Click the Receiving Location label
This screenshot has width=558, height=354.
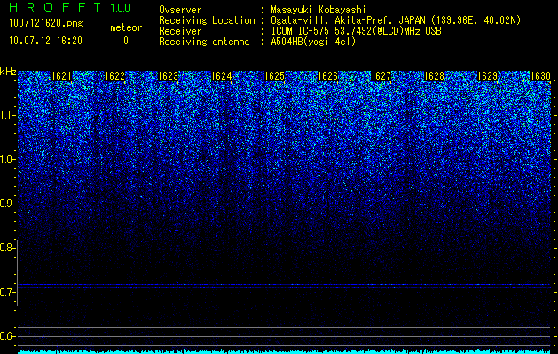pyautogui.click(x=207, y=20)
